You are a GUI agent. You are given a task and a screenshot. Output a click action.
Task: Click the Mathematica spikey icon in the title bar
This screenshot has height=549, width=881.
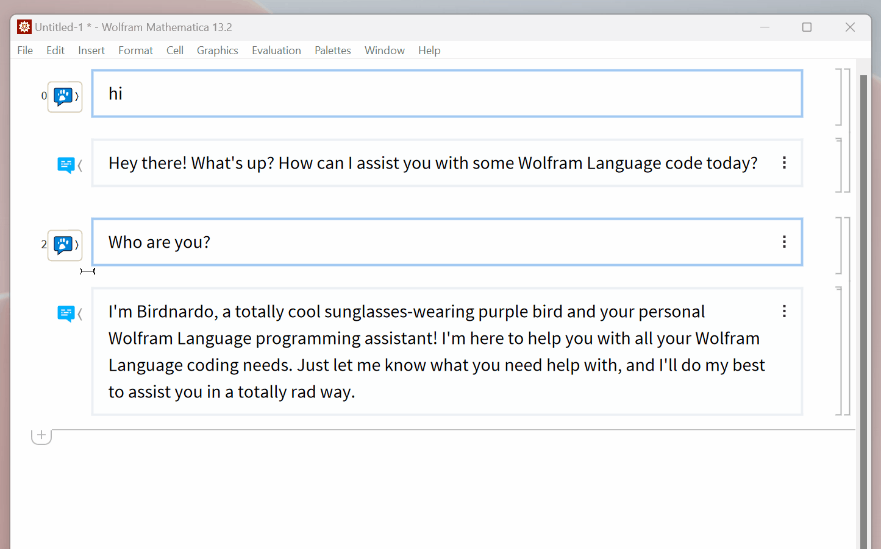23,26
